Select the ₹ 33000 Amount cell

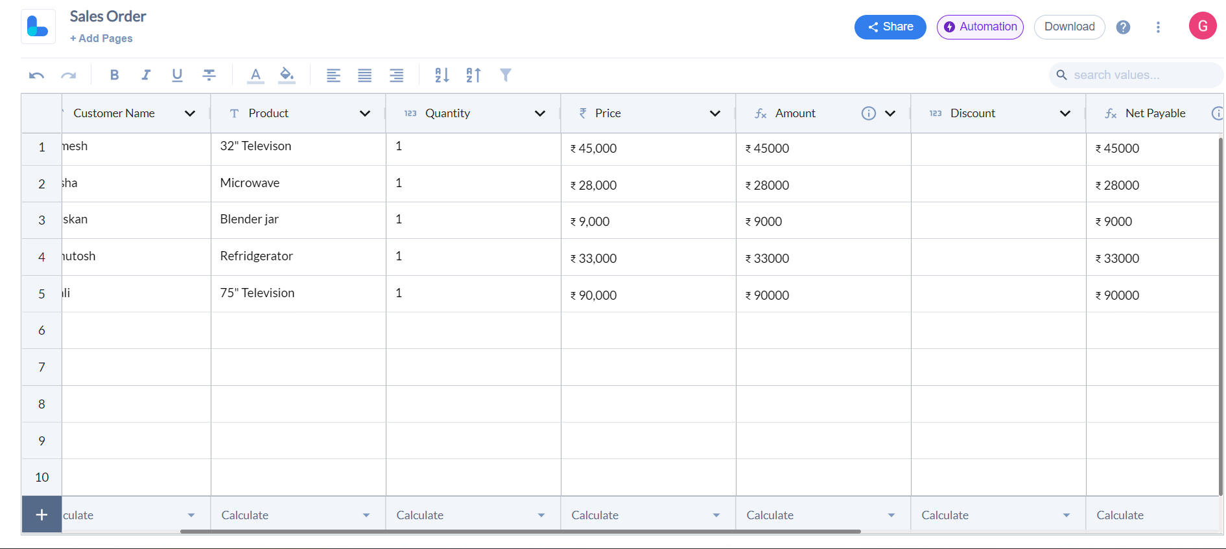(823, 258)
